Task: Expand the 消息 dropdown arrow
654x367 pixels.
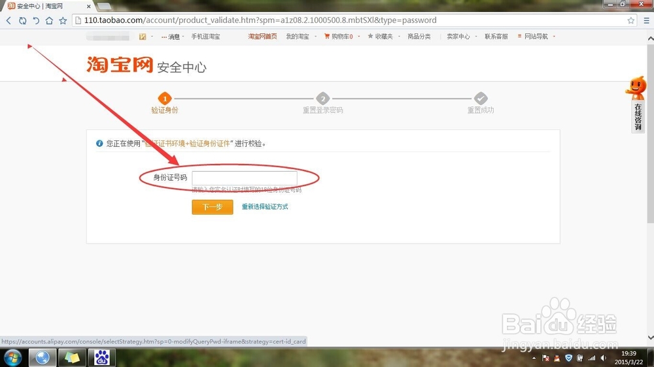Action: point(182,36)
